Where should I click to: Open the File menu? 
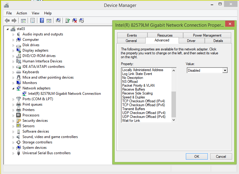tap(9, 13)
